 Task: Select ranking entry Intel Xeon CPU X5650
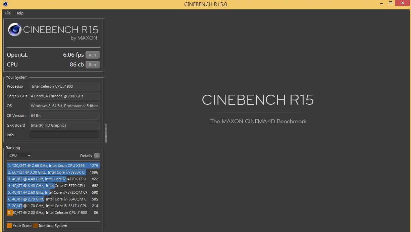[x=53, y=166]
